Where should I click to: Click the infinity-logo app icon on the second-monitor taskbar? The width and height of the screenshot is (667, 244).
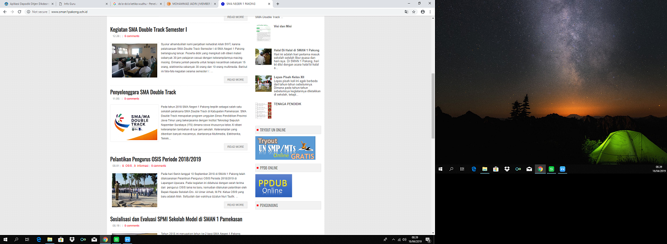pos(518,169)
